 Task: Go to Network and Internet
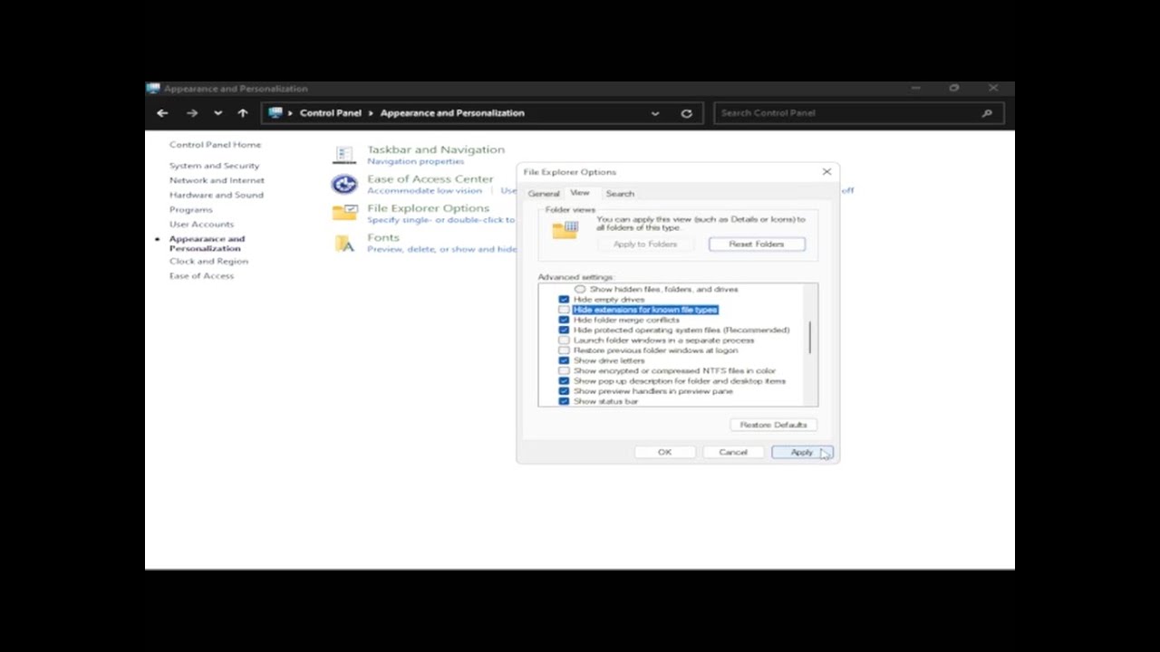[217, 180]
